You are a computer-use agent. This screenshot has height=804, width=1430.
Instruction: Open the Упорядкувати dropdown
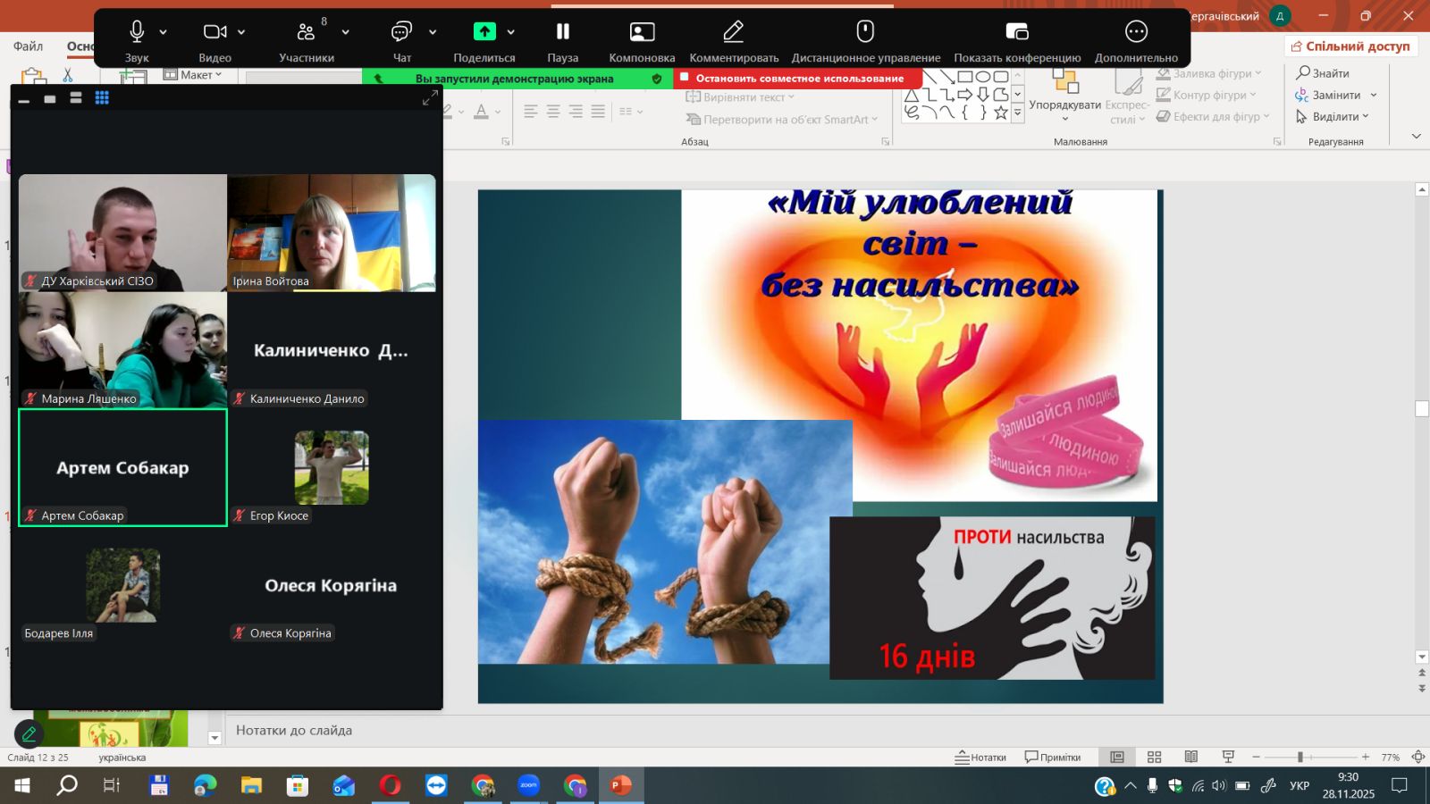coord(1064,105)
